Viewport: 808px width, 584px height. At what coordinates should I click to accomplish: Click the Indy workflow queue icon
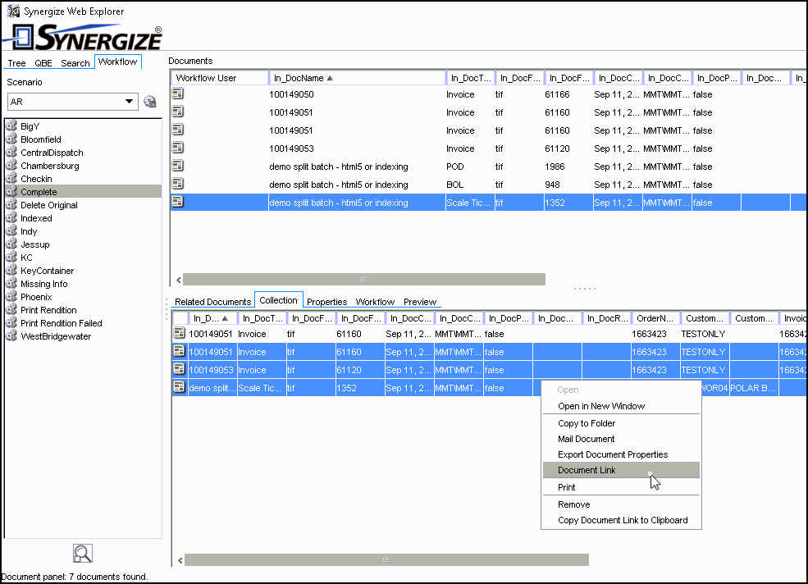[11, 230]
